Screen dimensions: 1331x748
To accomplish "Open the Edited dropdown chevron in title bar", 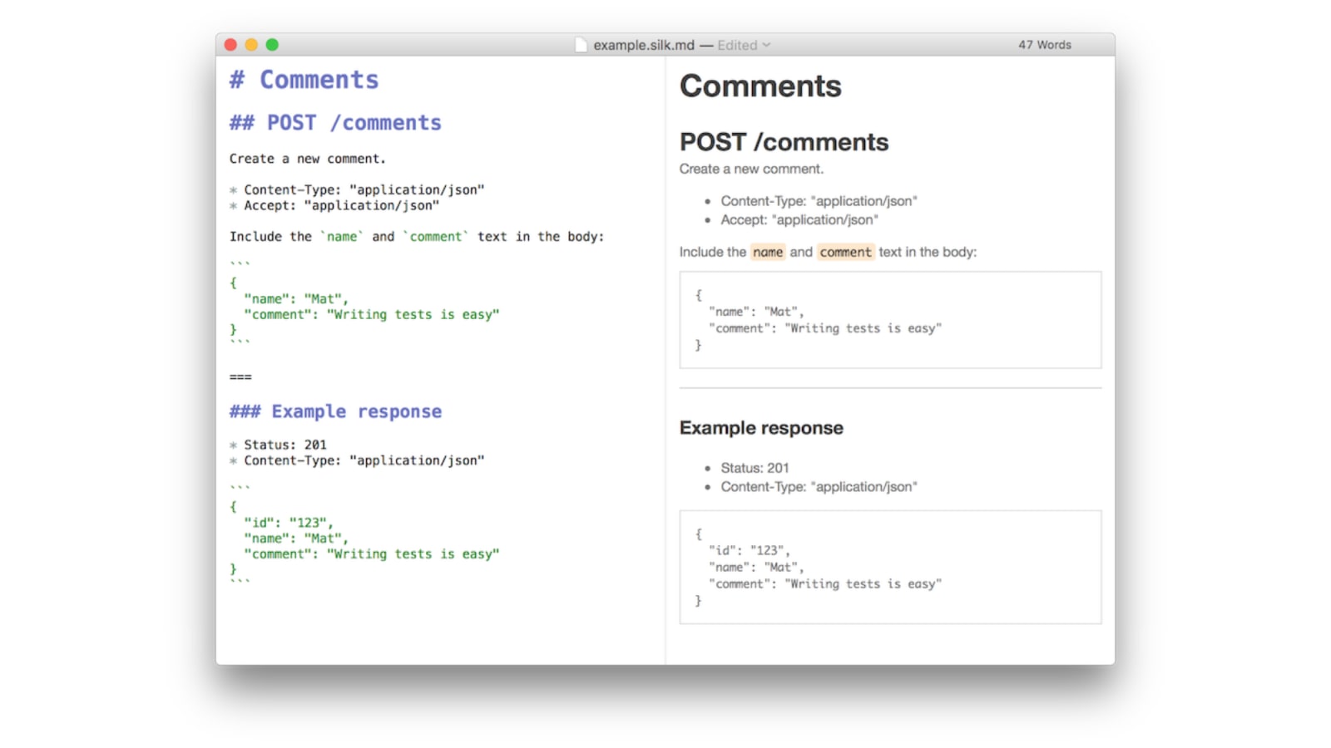I will 766,45.
